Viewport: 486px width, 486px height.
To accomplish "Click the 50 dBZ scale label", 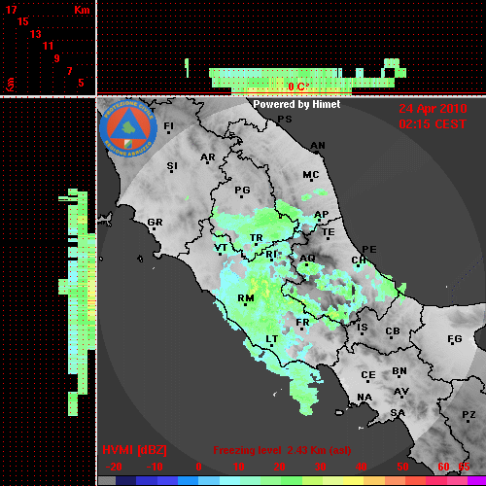I will pos(402,467).
